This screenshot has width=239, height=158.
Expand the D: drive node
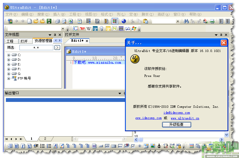pos(9,60)
